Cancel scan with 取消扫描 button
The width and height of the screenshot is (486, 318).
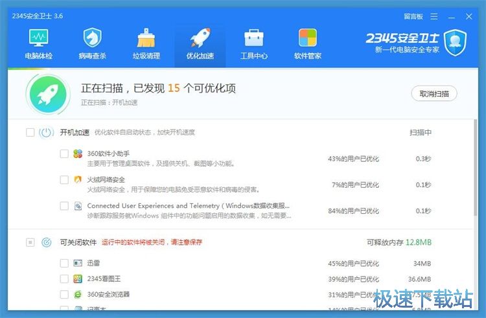(x=434, y=93)
